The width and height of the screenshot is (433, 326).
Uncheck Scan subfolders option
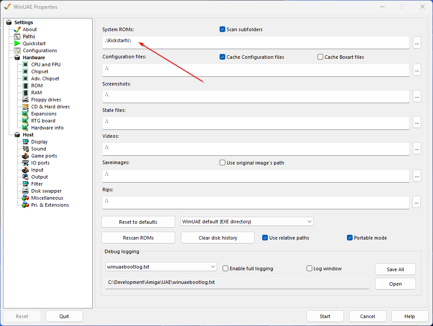(222, 29)
